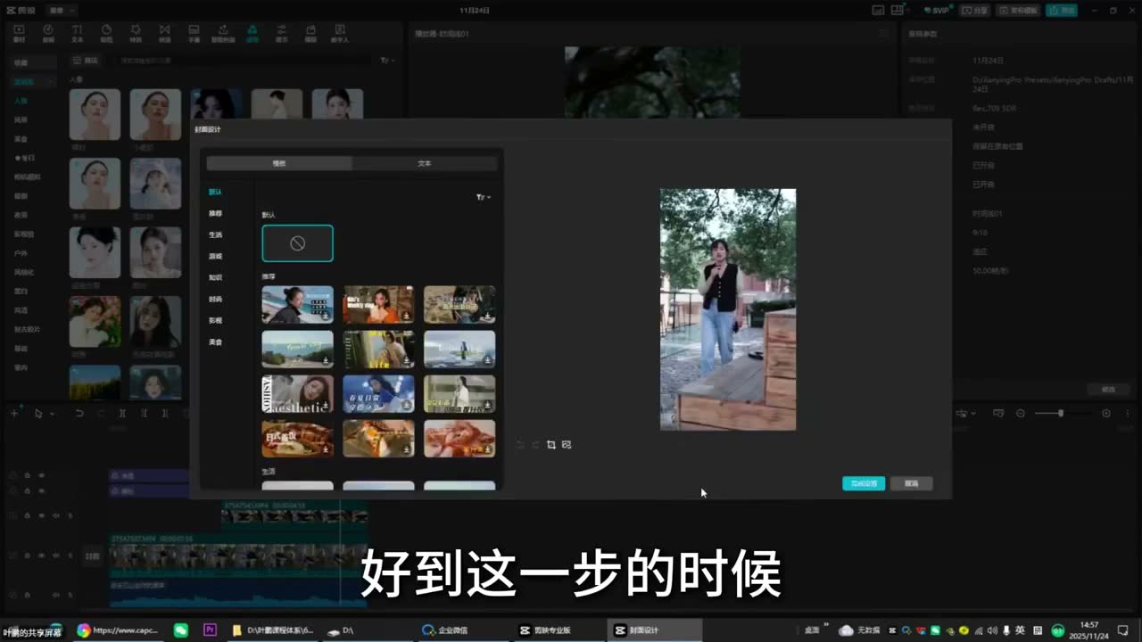Screen dimensions: 1142x642
Task: Open Windows notification center icon
Action: tap(1122, 630)
